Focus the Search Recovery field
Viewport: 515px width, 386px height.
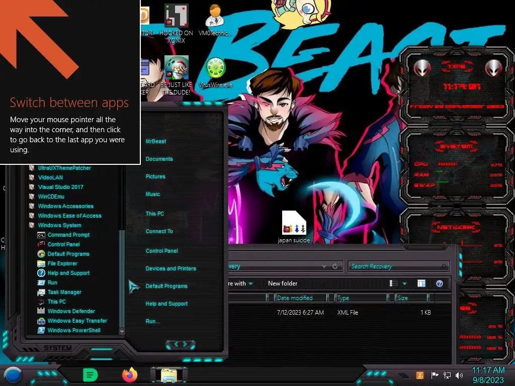(398, 266)
